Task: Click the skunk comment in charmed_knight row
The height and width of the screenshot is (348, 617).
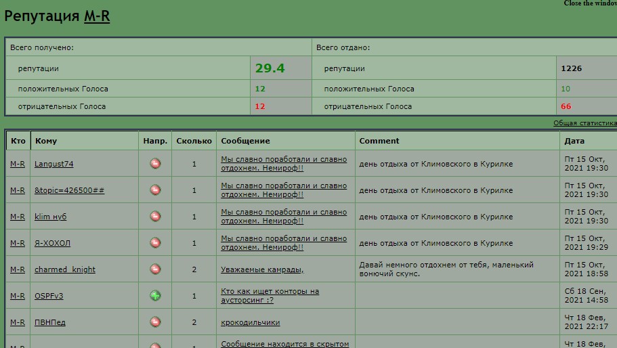Action: click(x=446, y=269)
